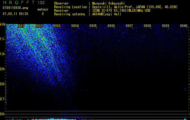Click the 0.9 kHz frequency label

(x=2, y=69)
